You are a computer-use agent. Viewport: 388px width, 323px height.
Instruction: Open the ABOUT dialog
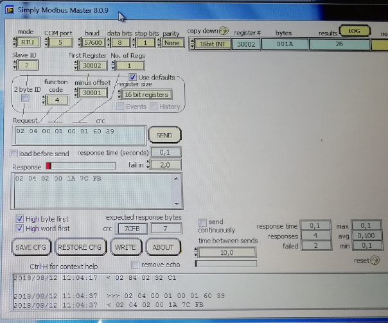pos(163,247)
